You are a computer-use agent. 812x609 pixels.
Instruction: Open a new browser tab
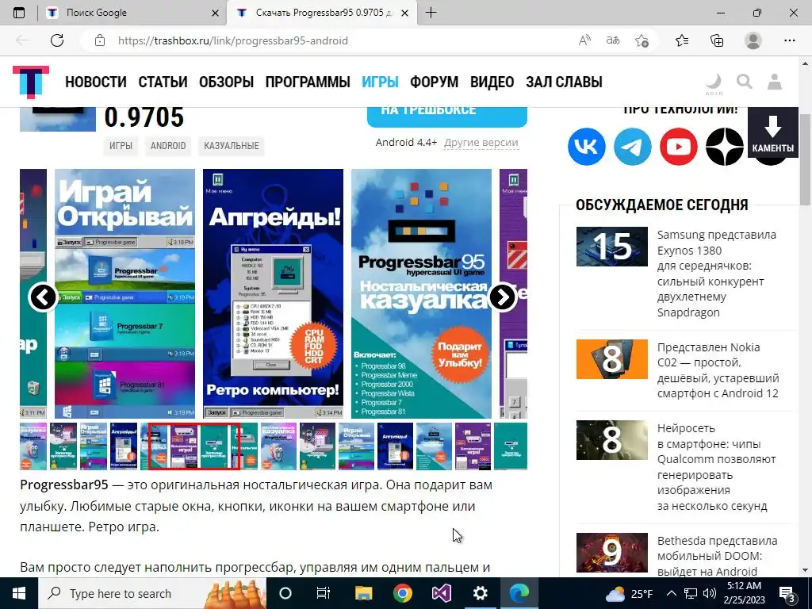(x=431, y=13)
